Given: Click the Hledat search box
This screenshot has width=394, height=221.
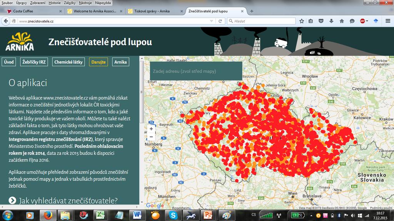Looking at the screenshot, I should [261, 21].
